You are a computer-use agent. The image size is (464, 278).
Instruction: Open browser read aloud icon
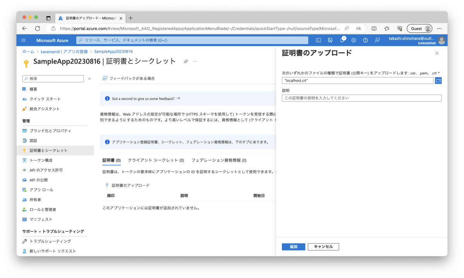coord(347,29)
